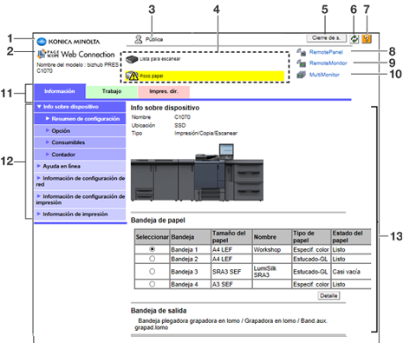Switch to the Trabajo tab

(112, 91)
